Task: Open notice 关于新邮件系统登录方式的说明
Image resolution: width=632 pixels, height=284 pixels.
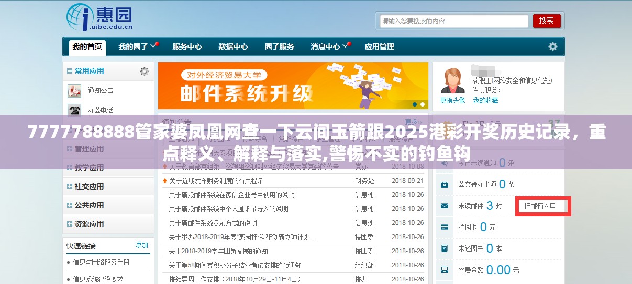Action: (213, 223)
